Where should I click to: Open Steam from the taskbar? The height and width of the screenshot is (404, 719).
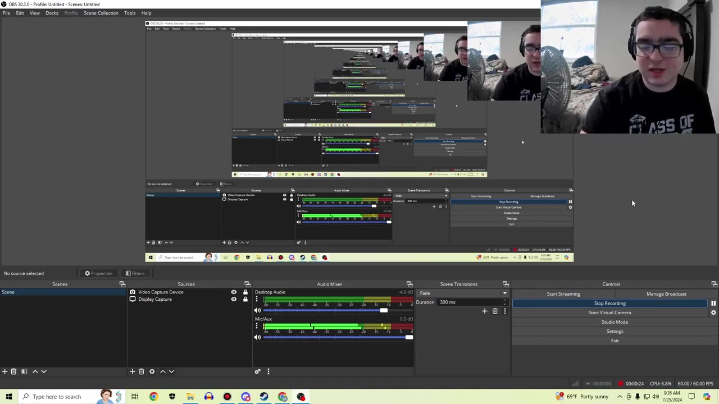(x=264, y=397)
